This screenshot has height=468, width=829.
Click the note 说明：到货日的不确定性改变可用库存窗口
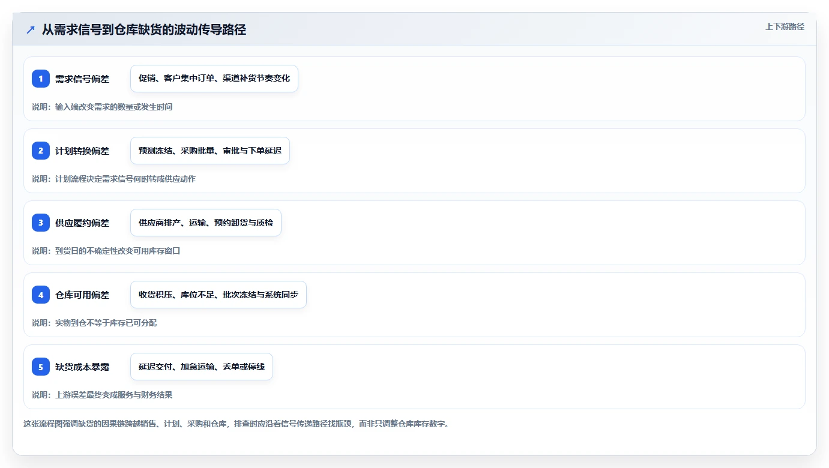[106, 251]
